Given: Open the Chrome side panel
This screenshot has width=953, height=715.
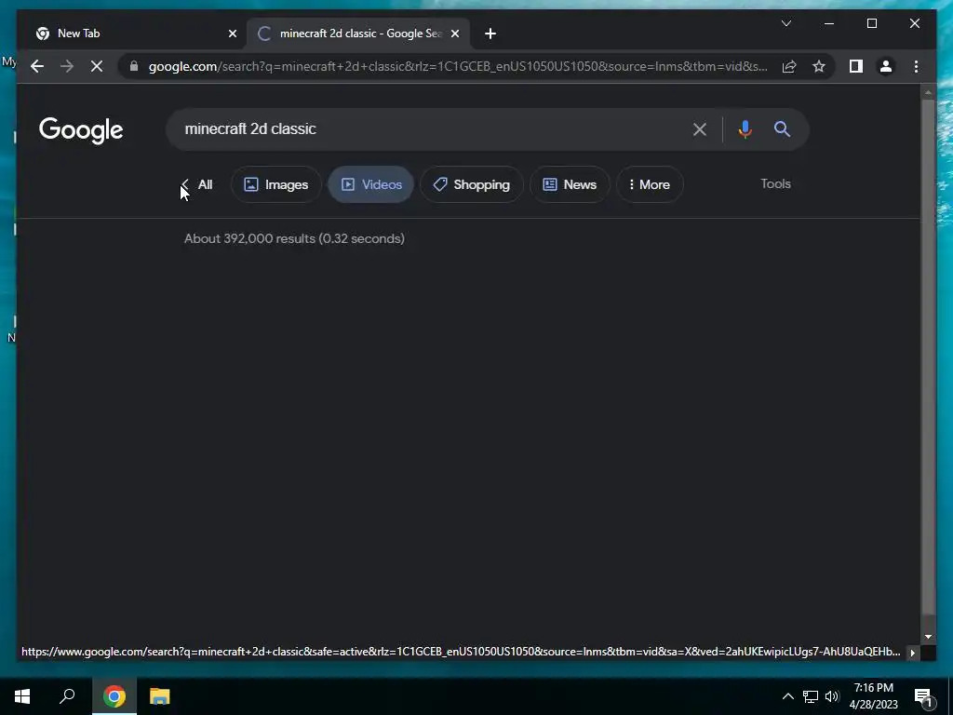Looking at the screenshot, I should 856,66.
